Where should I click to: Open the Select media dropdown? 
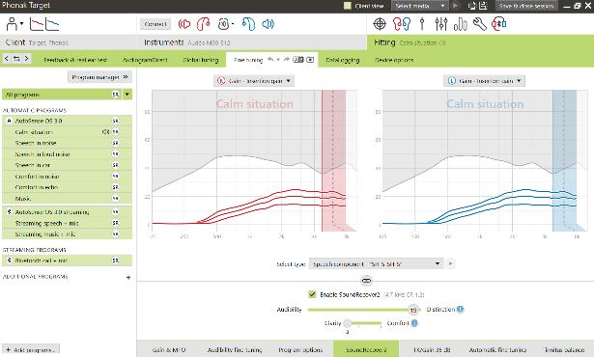point(420,6)
